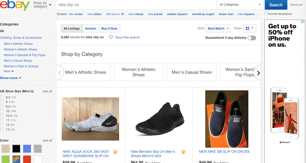
Task: Click the badge icon next to Nike Aqua Sock listing
Action: pyautogui.click(x=116, y=152)
